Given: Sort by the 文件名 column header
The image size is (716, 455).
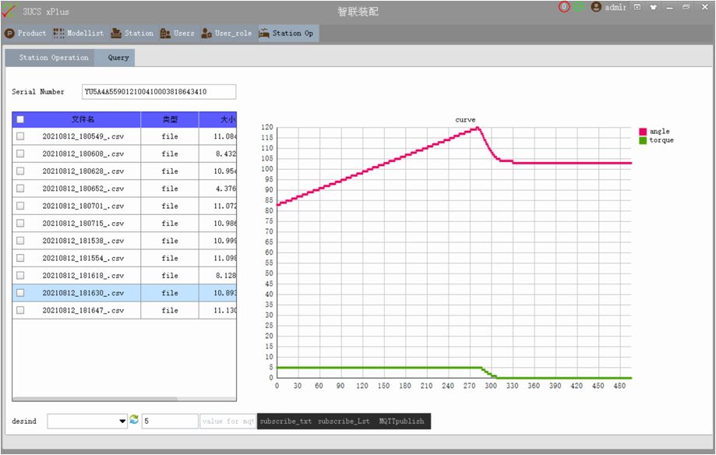Looking at the screenshot, I should 83,119.
